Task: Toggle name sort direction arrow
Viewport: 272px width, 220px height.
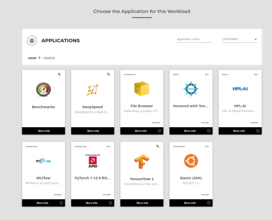Action: pyautogui.click(x=39, y=58)
